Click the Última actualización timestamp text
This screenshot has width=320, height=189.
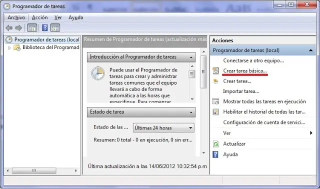pyautogui.click(x=147, y=166)
